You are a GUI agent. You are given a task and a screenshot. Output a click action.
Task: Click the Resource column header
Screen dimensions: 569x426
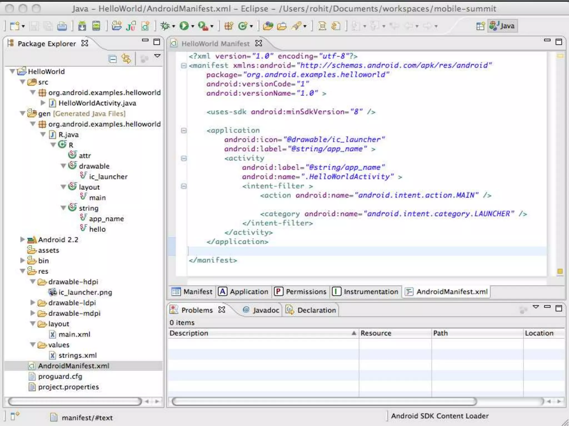pyautogui.click(x=395, y=333)
